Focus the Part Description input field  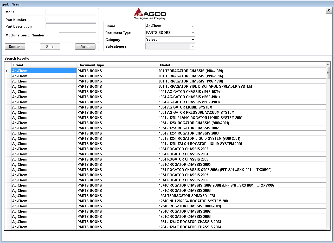click(x=71, y=26)
